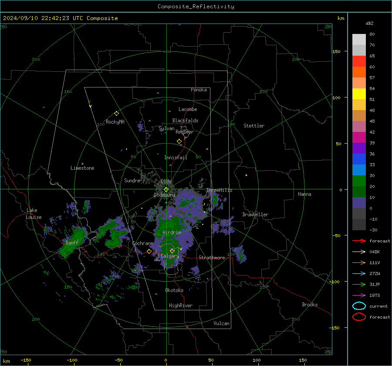392x366 pixels.
Task: Click the magenta 18TS arrow legend icon
Action: pos(359,295)
